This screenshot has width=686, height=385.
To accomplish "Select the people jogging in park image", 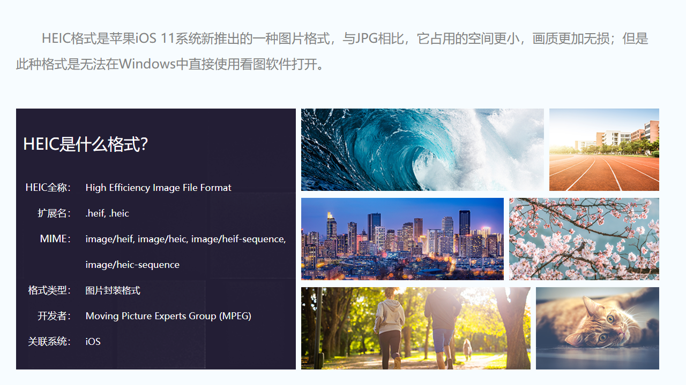I will pos(415,328).
